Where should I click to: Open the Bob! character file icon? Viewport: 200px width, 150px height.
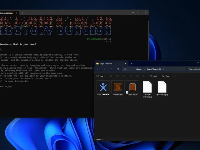(103, 87)
